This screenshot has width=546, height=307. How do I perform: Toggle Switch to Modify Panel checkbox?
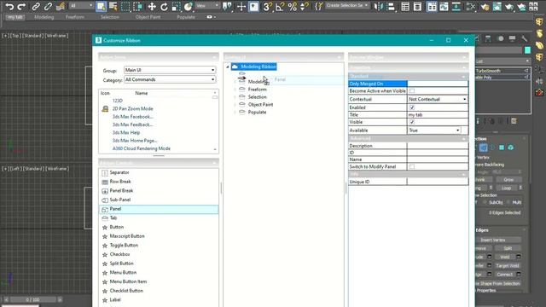[x=412, y=167]
